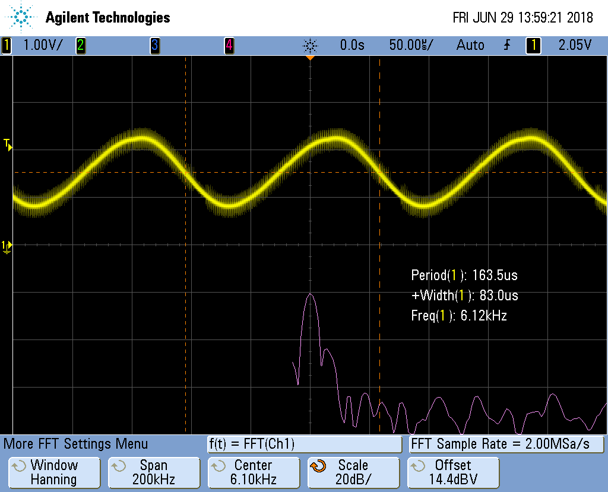
Task: Open the Window Hanning selector
Action: click(53, 472)
